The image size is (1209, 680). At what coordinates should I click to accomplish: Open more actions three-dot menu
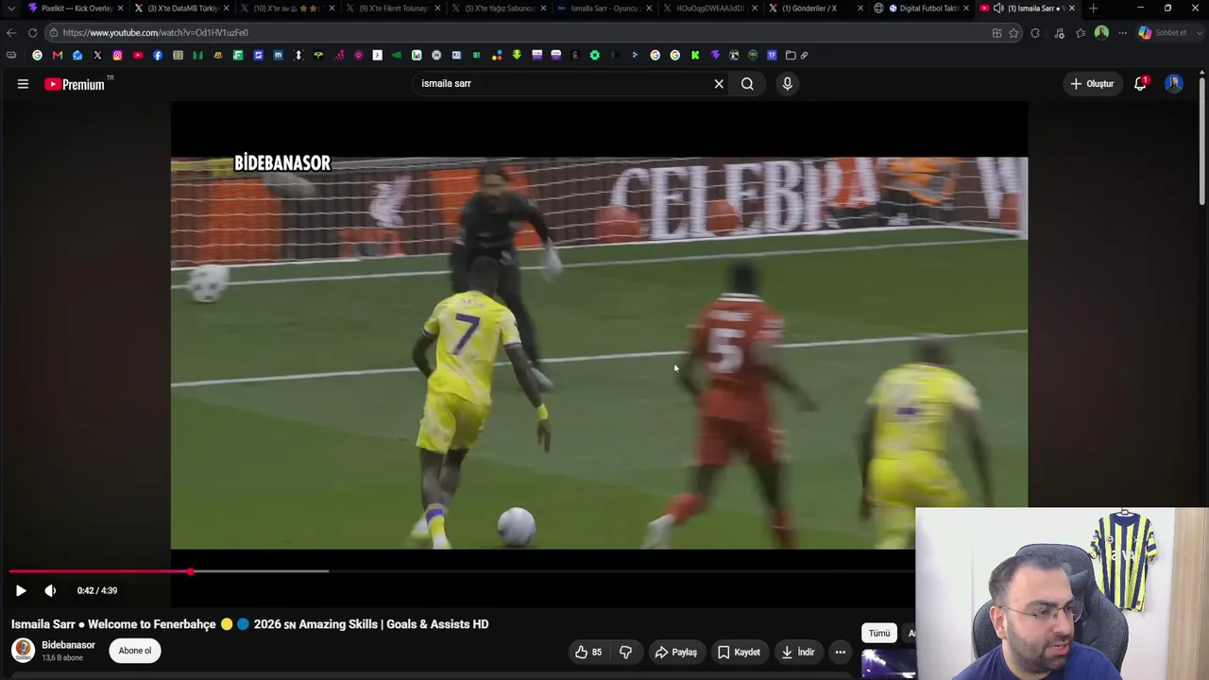tap(840, 652)
